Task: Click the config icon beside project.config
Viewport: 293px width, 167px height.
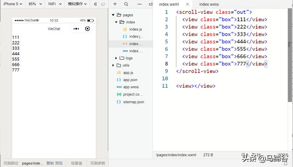Action: (119, 94)
